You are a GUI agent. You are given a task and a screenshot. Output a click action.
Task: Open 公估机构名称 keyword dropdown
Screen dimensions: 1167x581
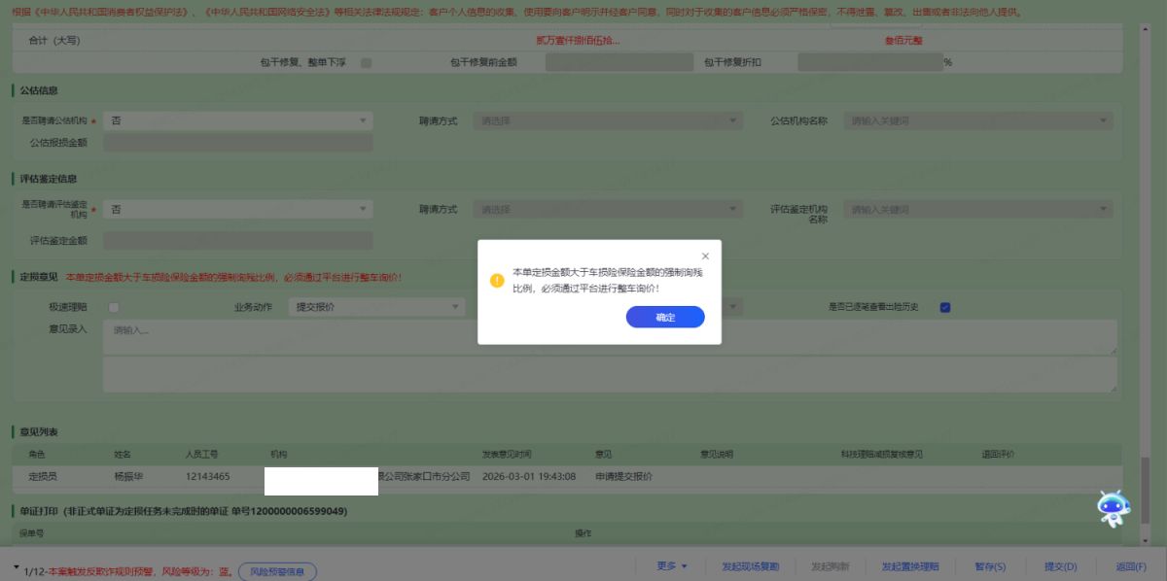[978, 121]
